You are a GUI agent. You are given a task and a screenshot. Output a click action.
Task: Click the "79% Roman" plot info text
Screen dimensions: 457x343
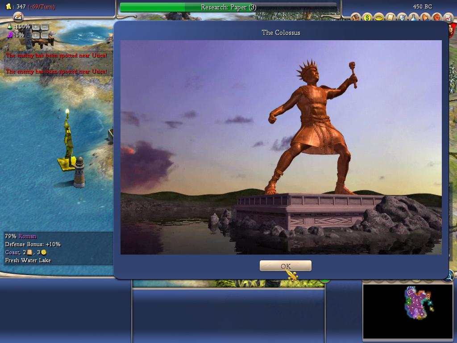click(x=21, y=236)
